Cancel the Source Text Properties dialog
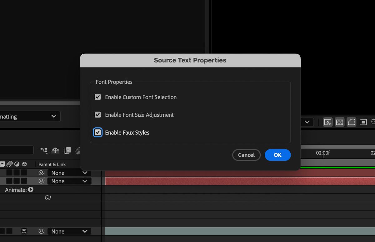The image size is (375, 242). pos(246,155)
